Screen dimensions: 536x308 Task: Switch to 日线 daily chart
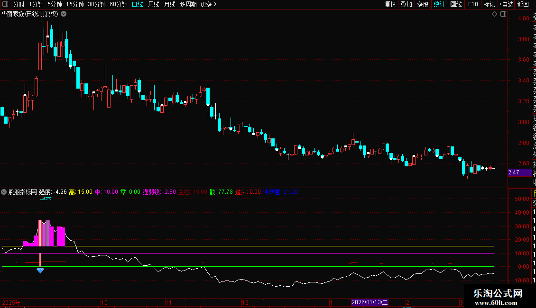coord(138,4)
